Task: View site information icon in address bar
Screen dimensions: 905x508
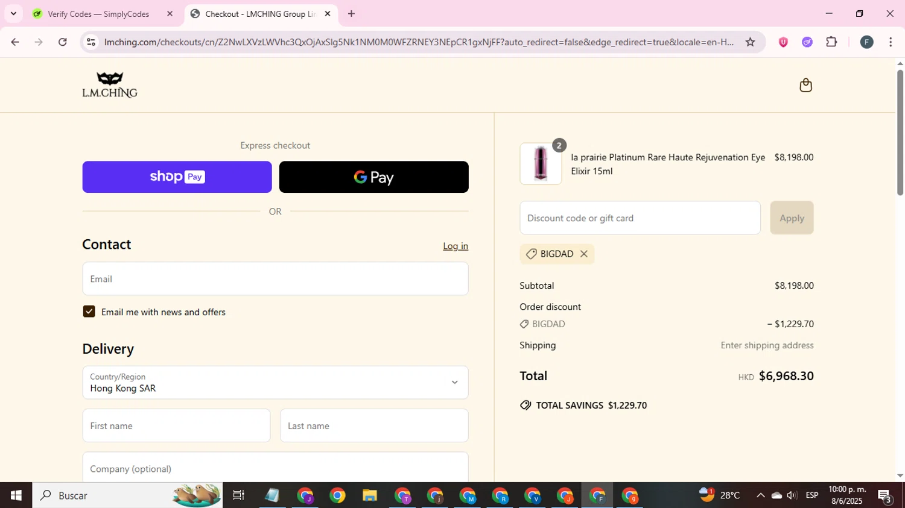Action: (x=91, y=42)
